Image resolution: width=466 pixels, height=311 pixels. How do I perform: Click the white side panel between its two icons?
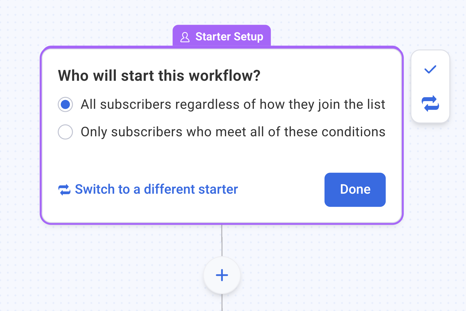click(x=430, y=86)
